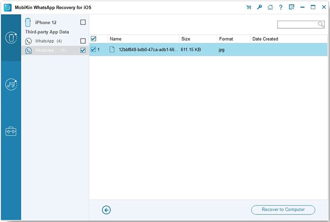Click the jpg format cell
The height and width of the screenshot is (222, 330).
pos(222,50)
